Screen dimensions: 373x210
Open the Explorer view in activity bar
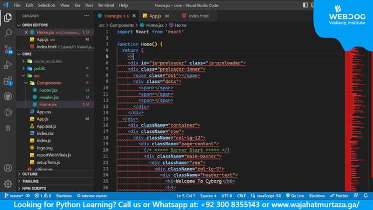(x=8, y=17)
